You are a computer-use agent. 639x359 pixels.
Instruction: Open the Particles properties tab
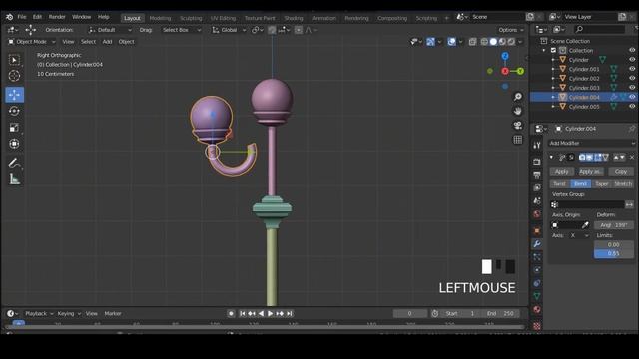[x=537, y=257]
